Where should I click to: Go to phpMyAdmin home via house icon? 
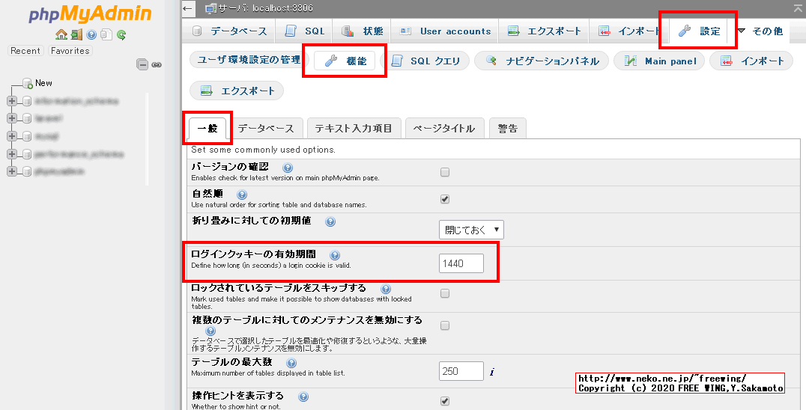(x=61, y=34)
